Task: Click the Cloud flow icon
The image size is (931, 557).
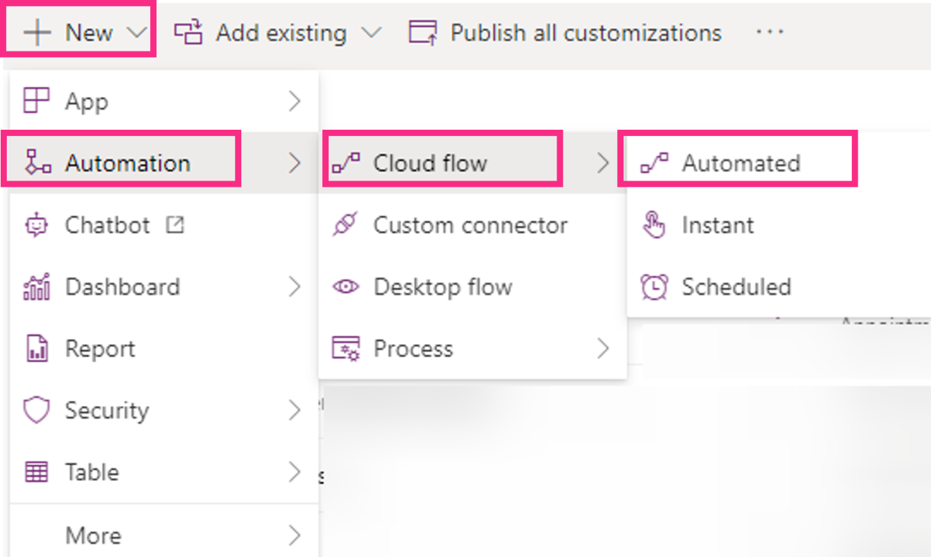Action: coord(348,163)
